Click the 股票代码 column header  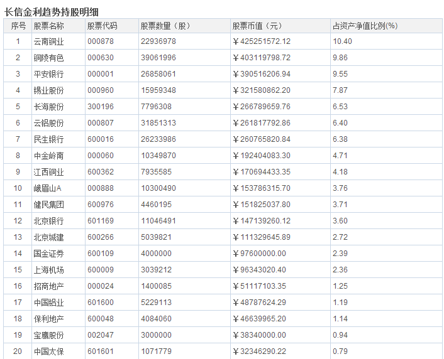(x=102, y=26)
